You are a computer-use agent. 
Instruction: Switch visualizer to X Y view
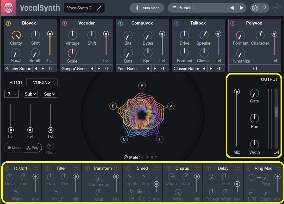coord(151,157)
